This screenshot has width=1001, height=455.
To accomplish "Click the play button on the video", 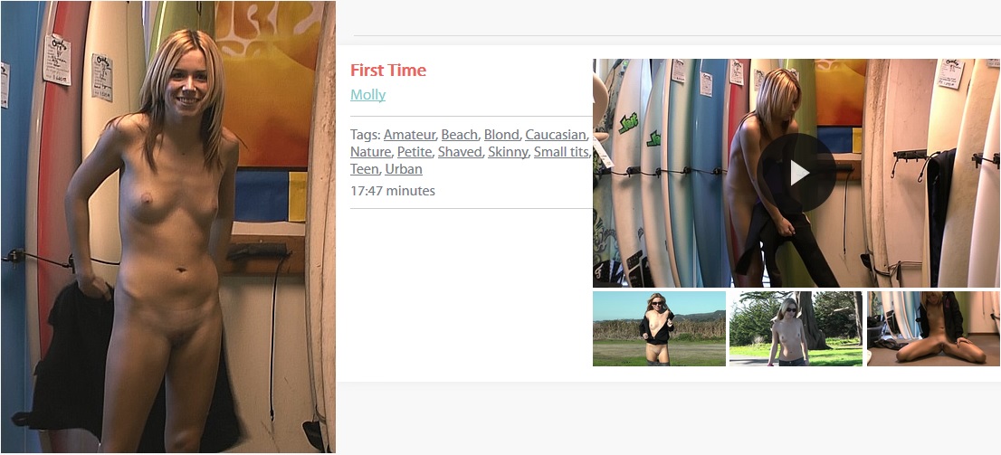I will pos(796,172).
